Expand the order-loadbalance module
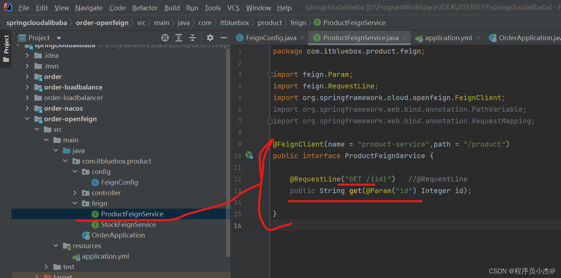Viewport: 561px width, 278px height. click(x=27, y=87)
